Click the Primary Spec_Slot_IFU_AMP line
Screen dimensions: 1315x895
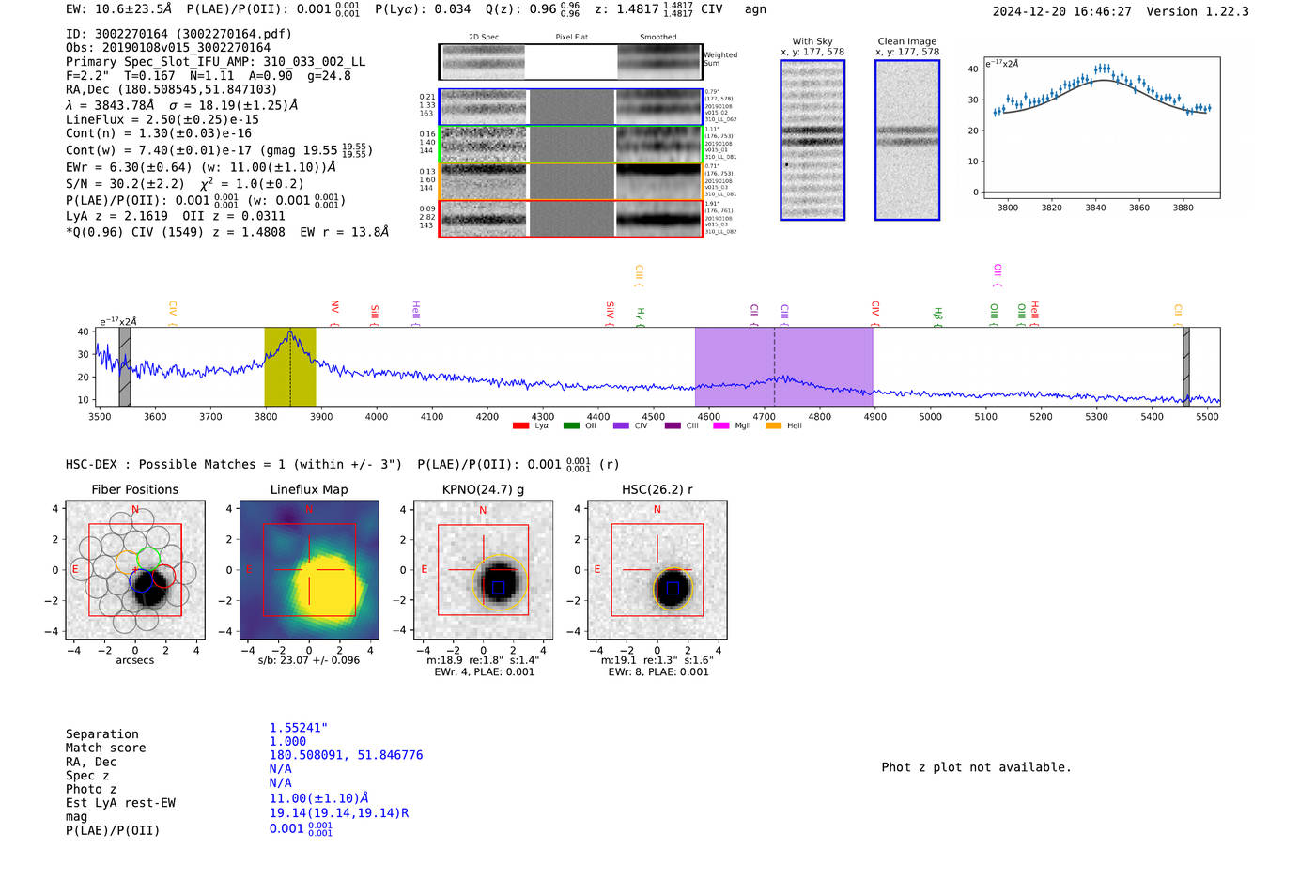tap(216, 61)
